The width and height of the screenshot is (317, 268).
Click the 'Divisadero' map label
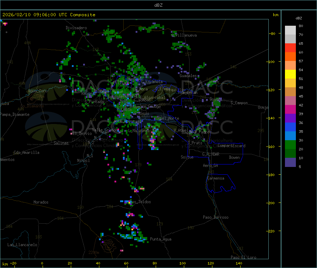coord(76,28)
